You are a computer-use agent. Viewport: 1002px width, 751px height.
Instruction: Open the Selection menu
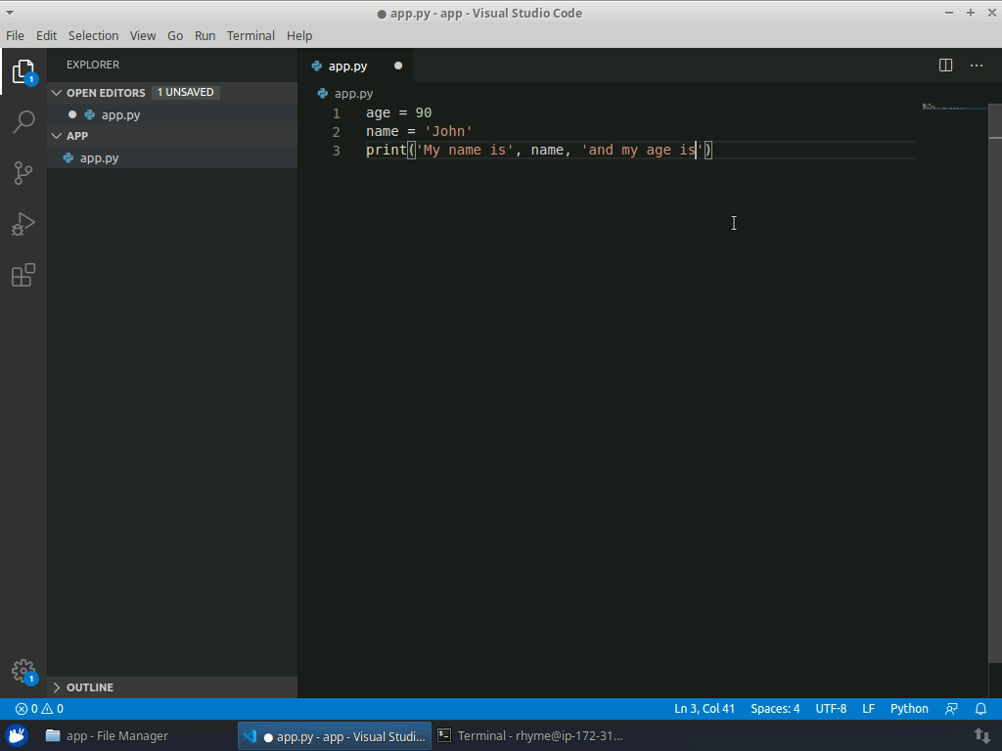93,36
